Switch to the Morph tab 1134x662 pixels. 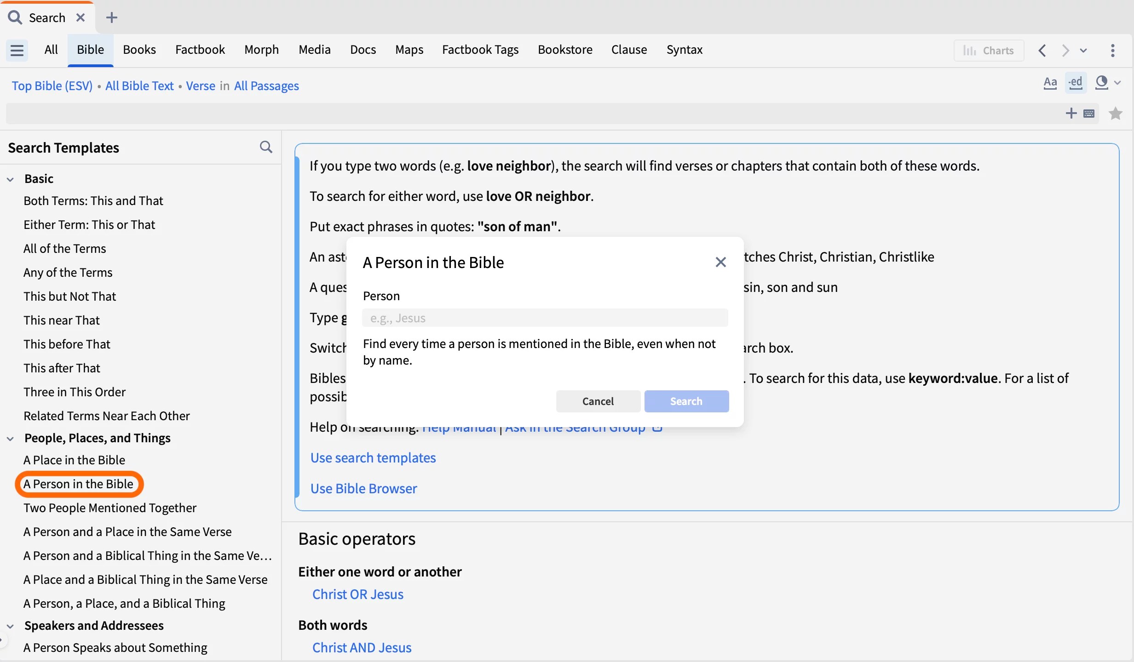pyautogui.click(x=261, y=50)
